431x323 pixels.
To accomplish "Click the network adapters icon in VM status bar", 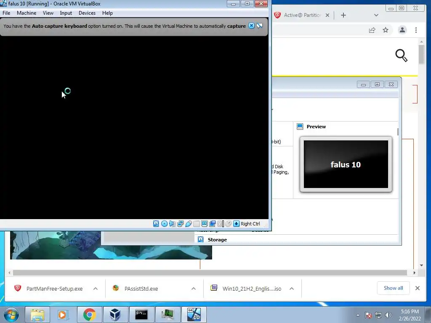I will tap(180, 224).
